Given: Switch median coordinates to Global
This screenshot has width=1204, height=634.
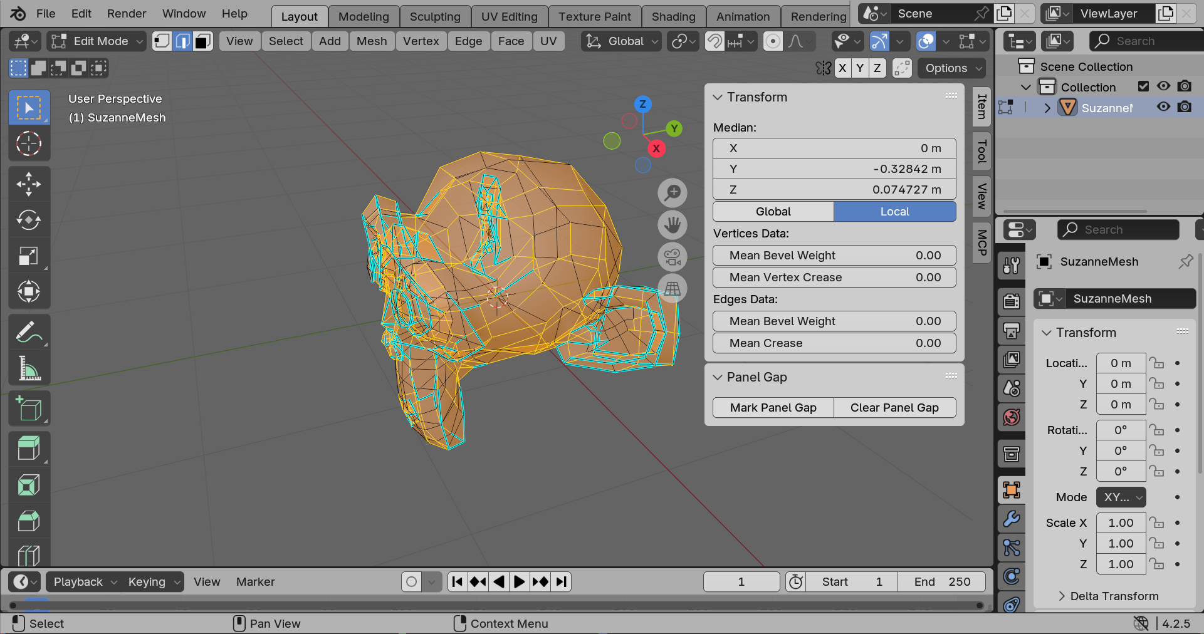Looking at the screenshot, I should [772, 212].
